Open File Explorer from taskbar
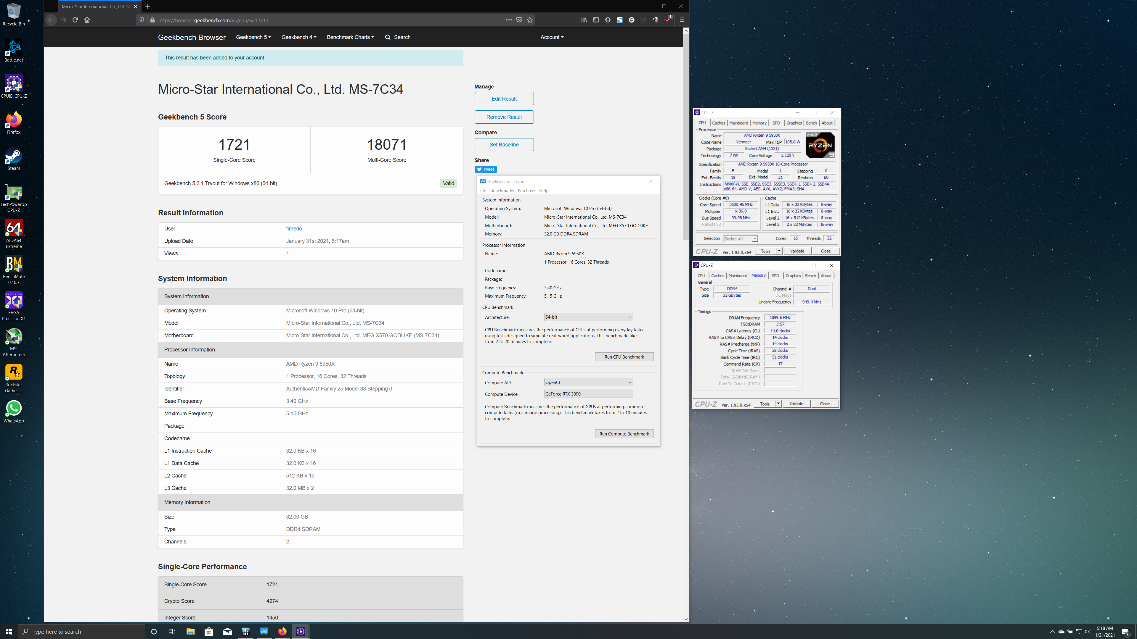The width and height of the screenshot is (1137, 639). (190, 632)
